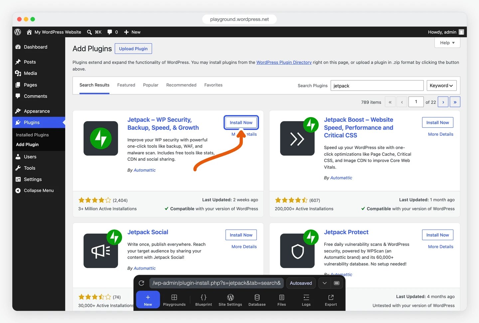
Task: Toggle the panel icon beside the chevron
Action: click(x=337, y=283)
